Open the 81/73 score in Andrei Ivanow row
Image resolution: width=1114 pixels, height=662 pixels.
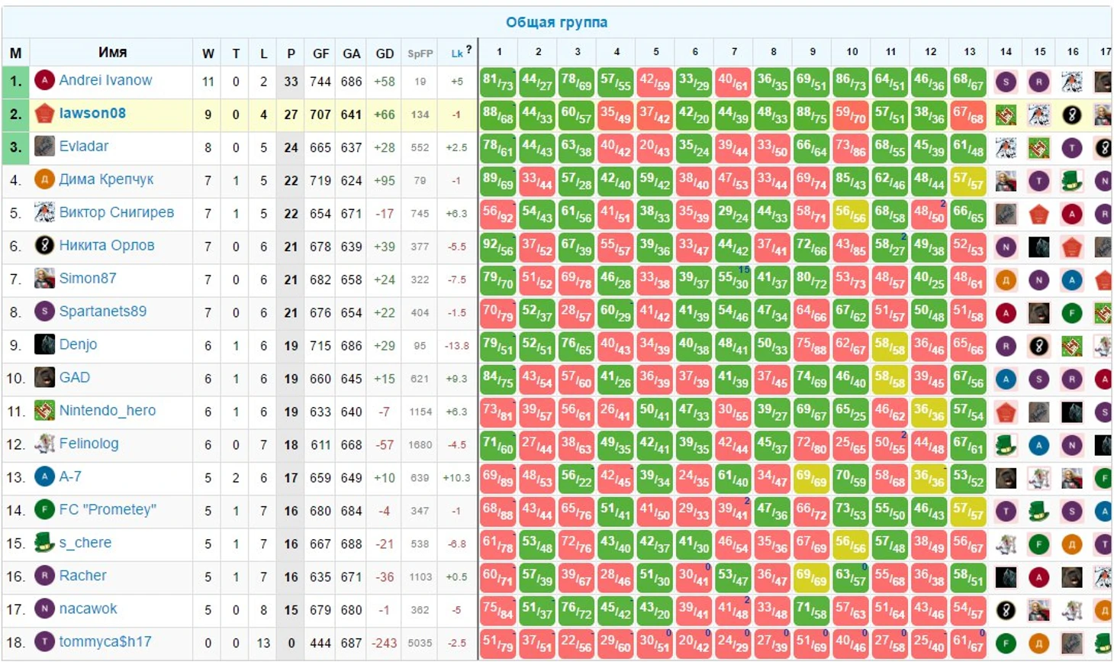click(498, 82)
